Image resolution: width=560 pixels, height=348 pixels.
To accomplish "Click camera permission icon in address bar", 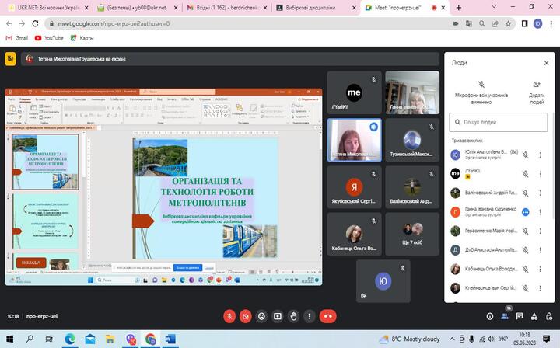I will 456,23.
